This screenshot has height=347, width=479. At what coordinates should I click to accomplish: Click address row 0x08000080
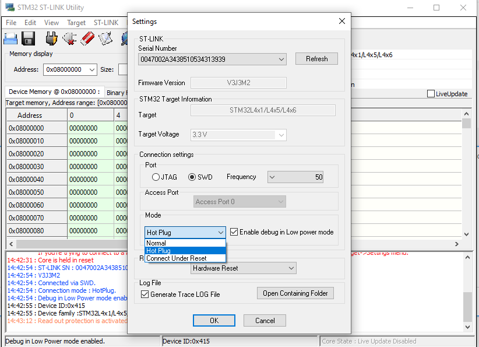coord(37,231)
